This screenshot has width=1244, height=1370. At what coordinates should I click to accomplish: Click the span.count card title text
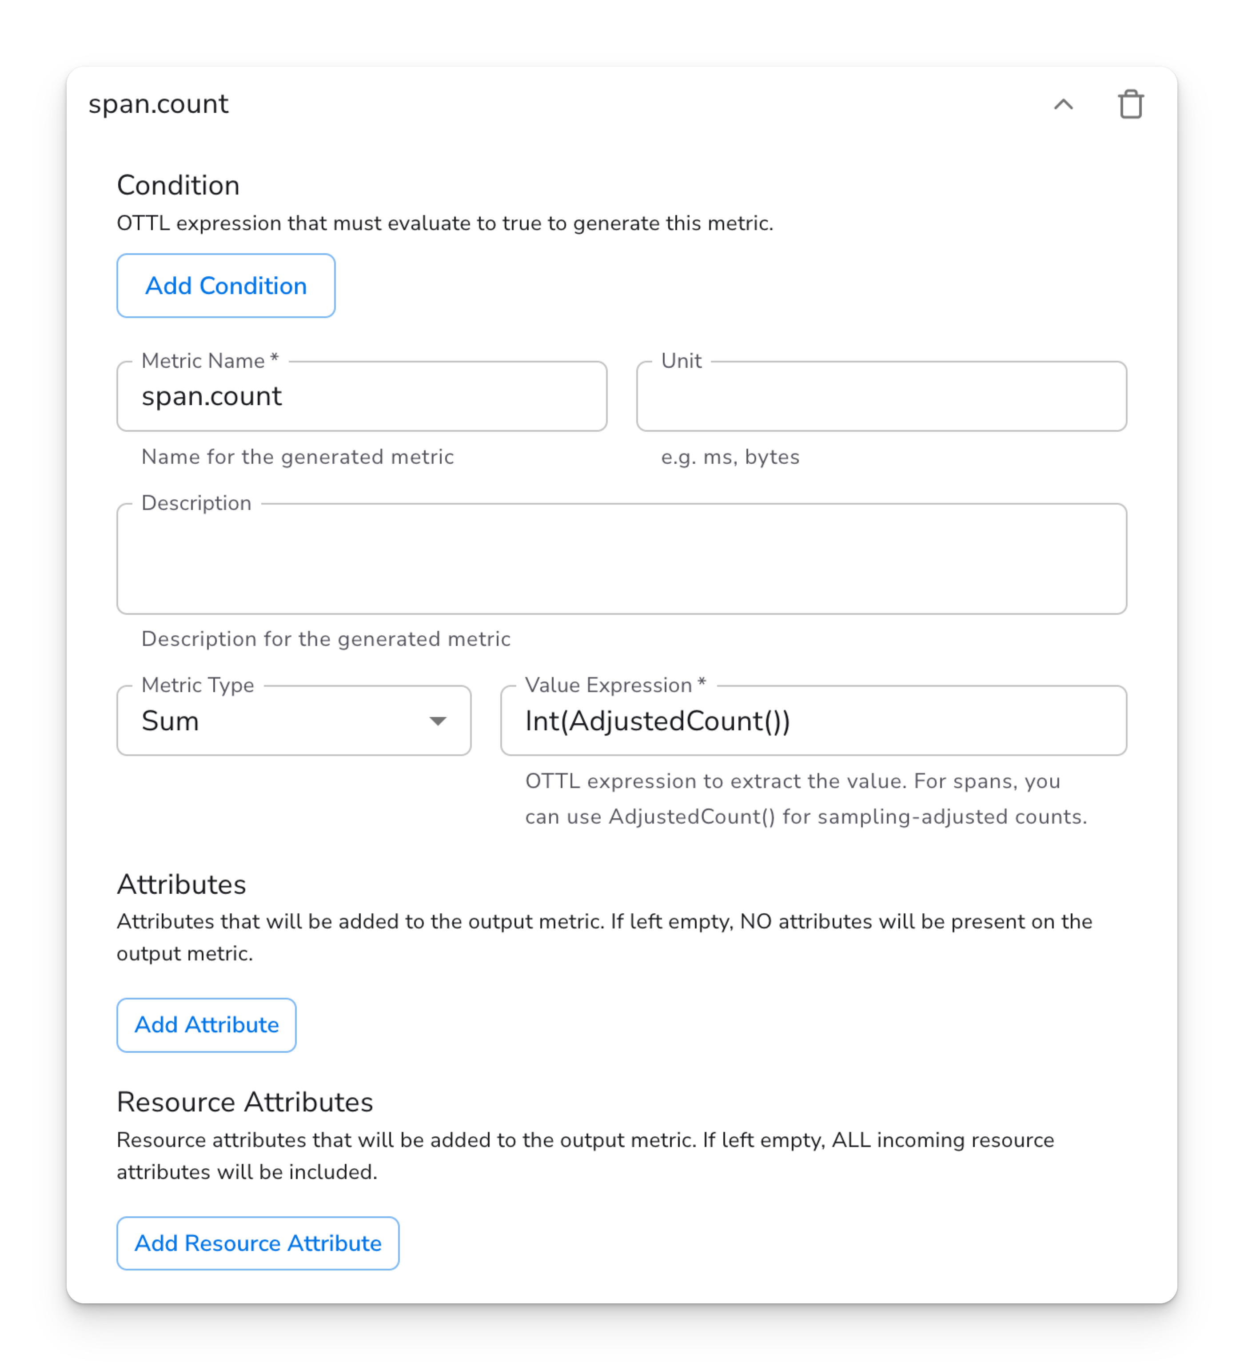point(159,104)
